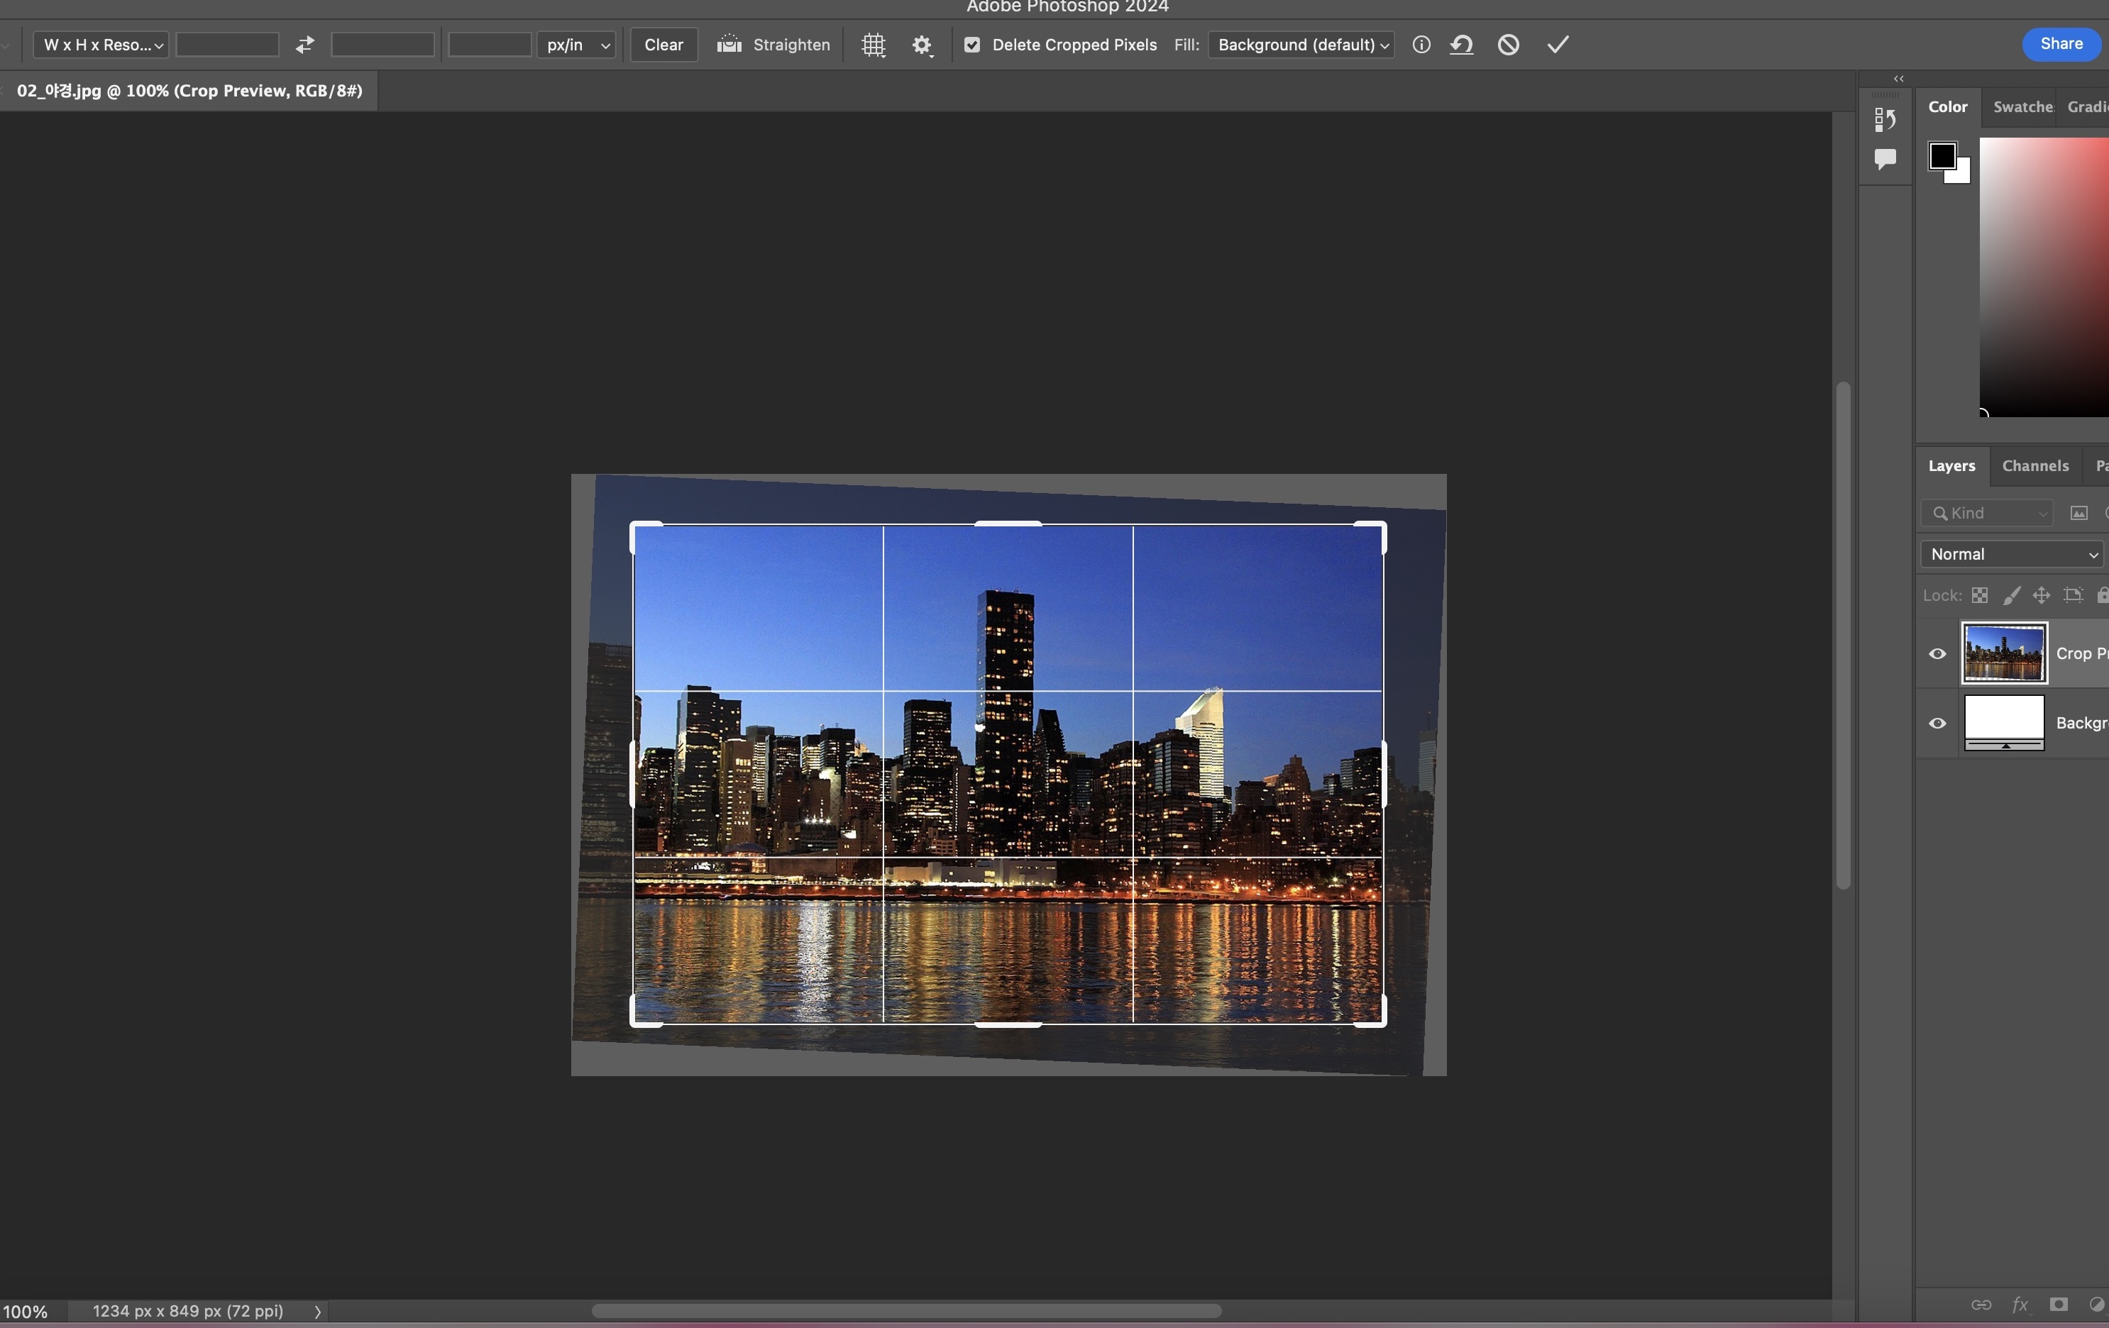The image size is (2109, 1328).
Task: Toggle Background layer visibility eye
Action: [1937, 723]
